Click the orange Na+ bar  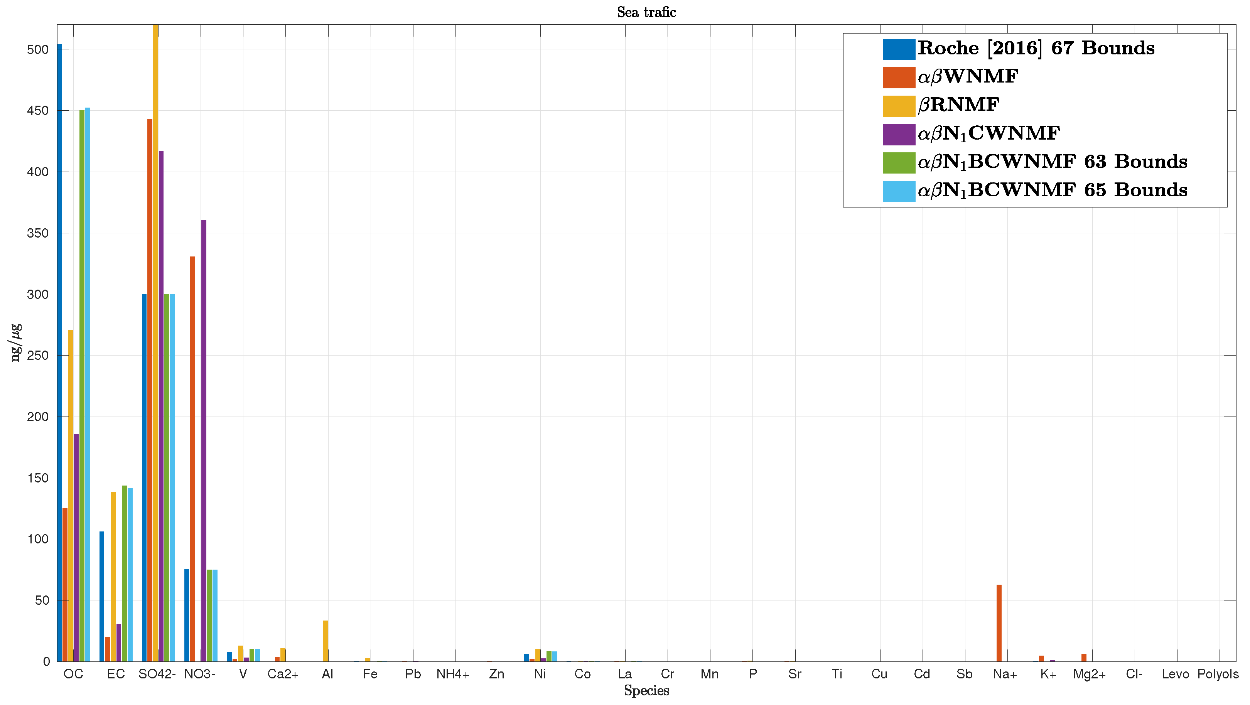pyautogui.click(x=999, y=623)
